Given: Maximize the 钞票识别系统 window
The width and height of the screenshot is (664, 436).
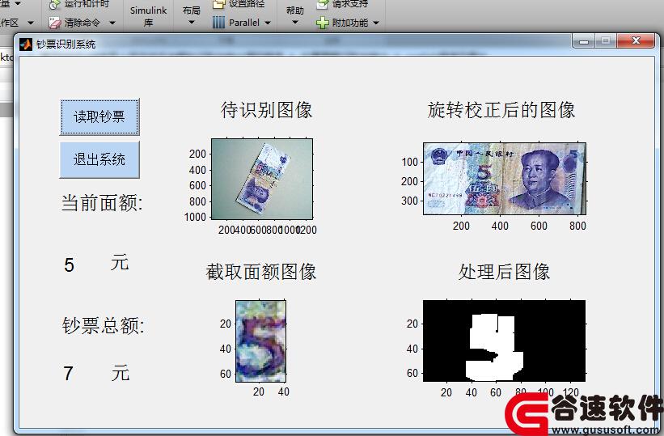Looking at the screenshot, I should (x=606, y=41).
